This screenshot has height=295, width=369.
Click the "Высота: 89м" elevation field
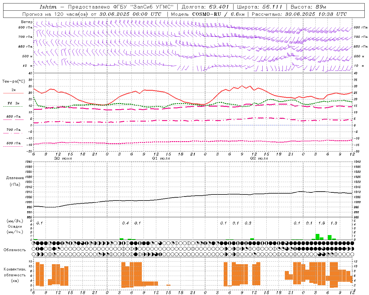[x=308, y=7]
